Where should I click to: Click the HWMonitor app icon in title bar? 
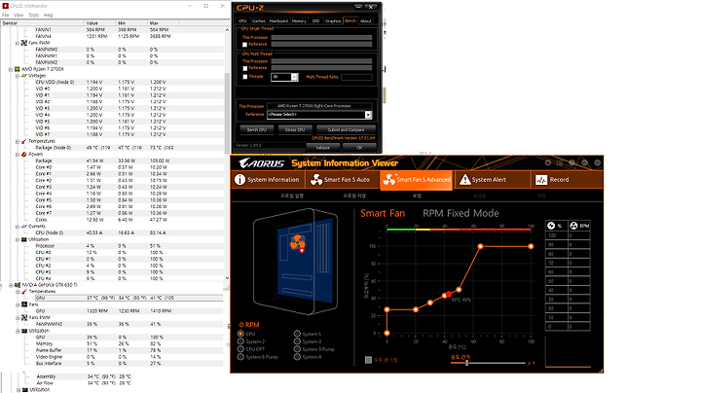[6, 6]
